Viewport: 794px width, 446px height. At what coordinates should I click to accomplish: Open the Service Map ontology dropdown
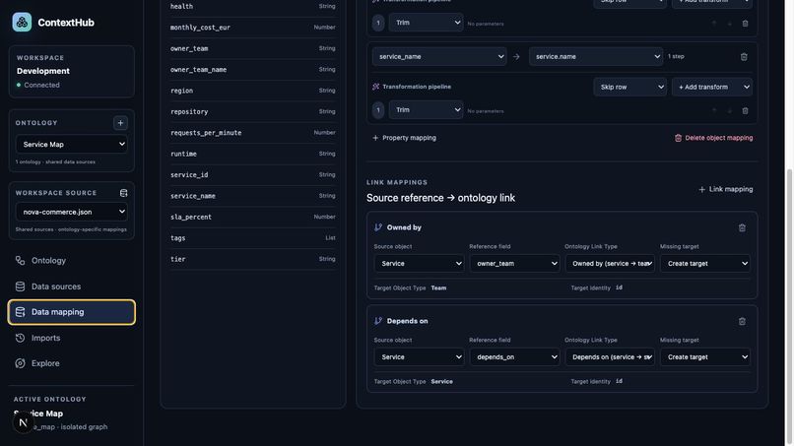coord(71,145)
